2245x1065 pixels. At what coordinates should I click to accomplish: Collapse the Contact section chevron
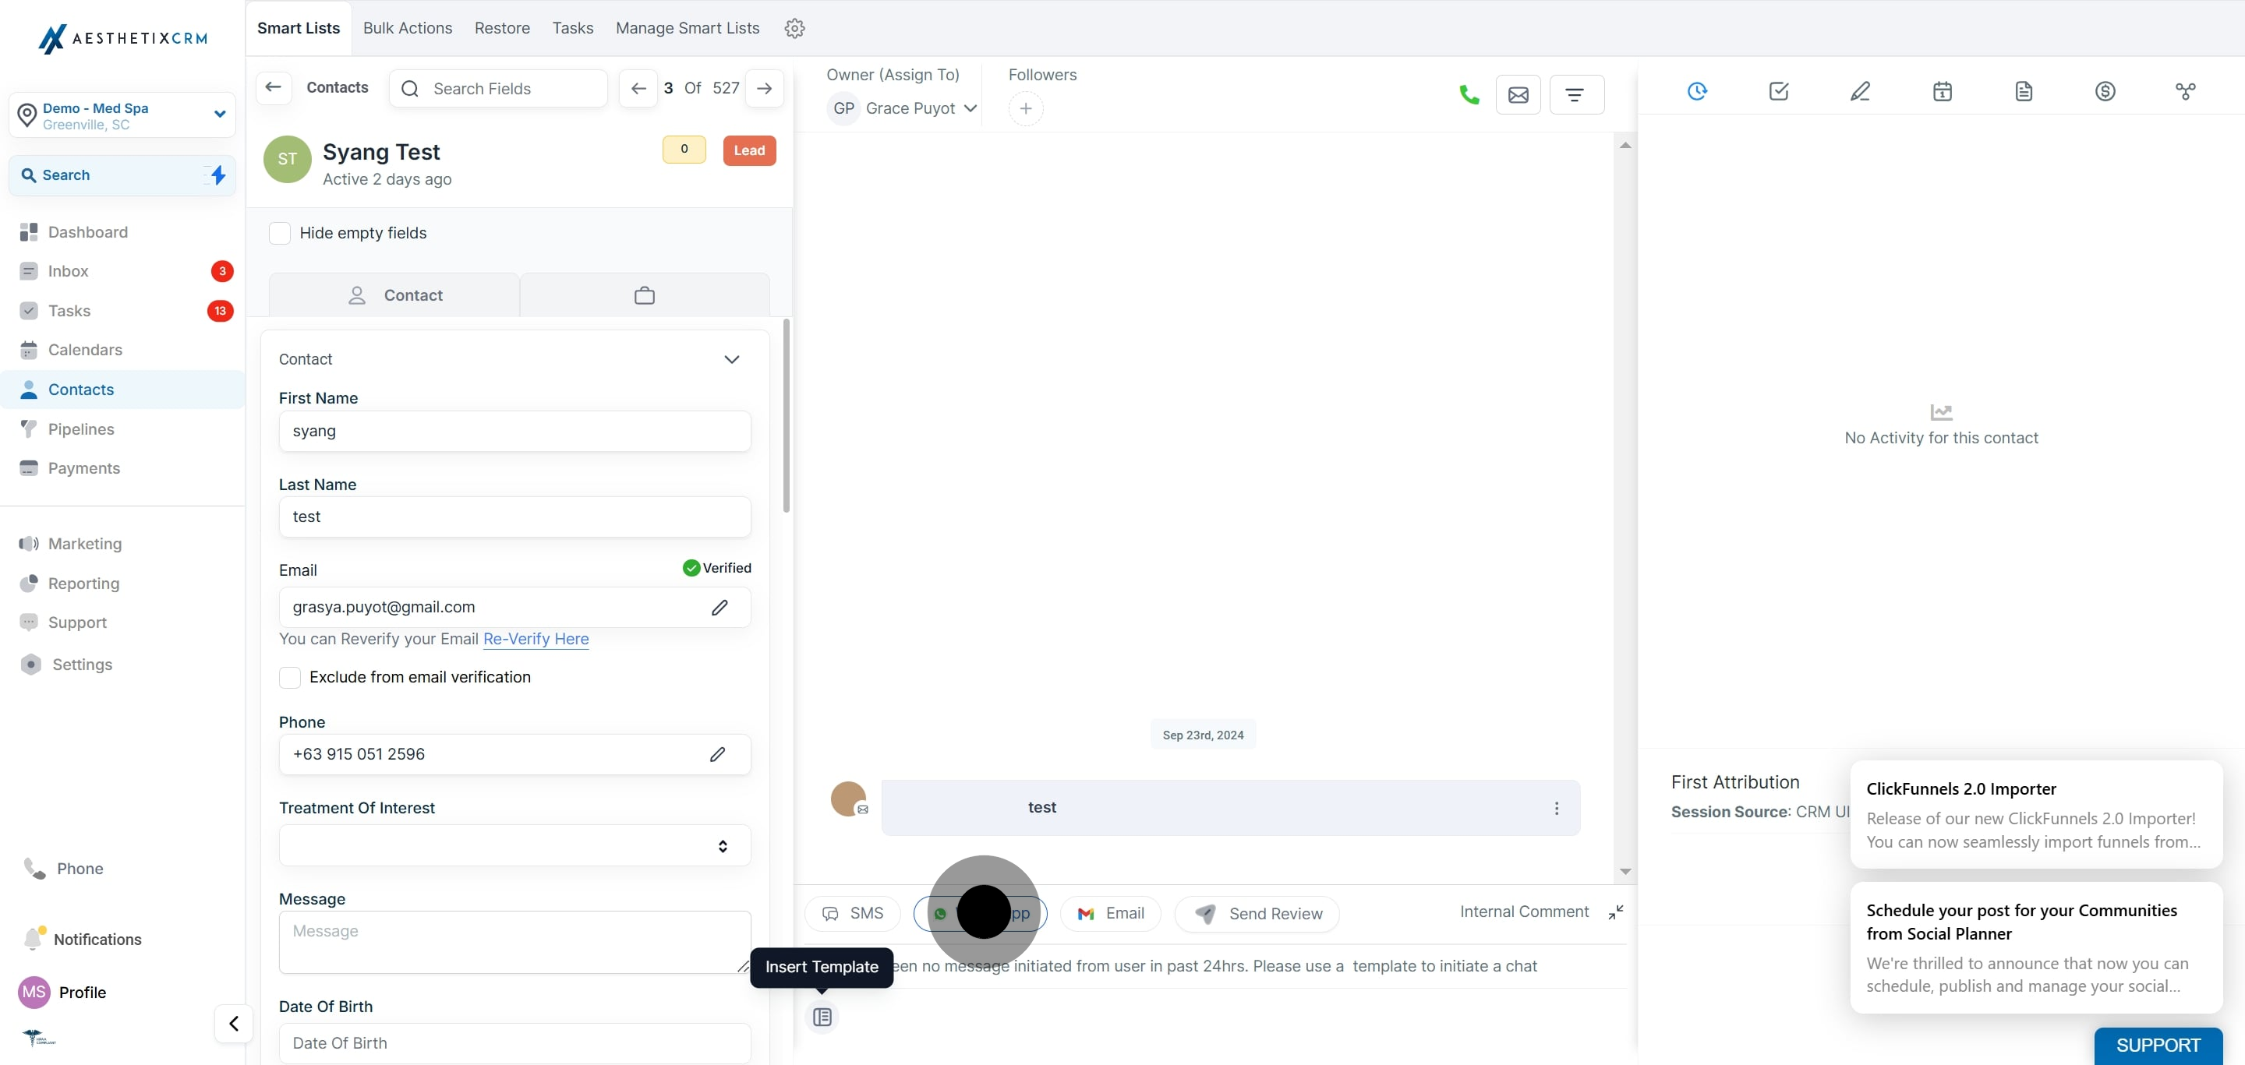(732, 359)
